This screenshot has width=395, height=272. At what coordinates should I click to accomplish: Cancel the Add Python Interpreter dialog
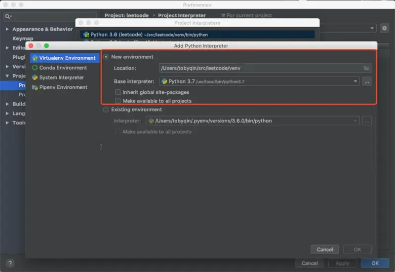click(325, 250)
